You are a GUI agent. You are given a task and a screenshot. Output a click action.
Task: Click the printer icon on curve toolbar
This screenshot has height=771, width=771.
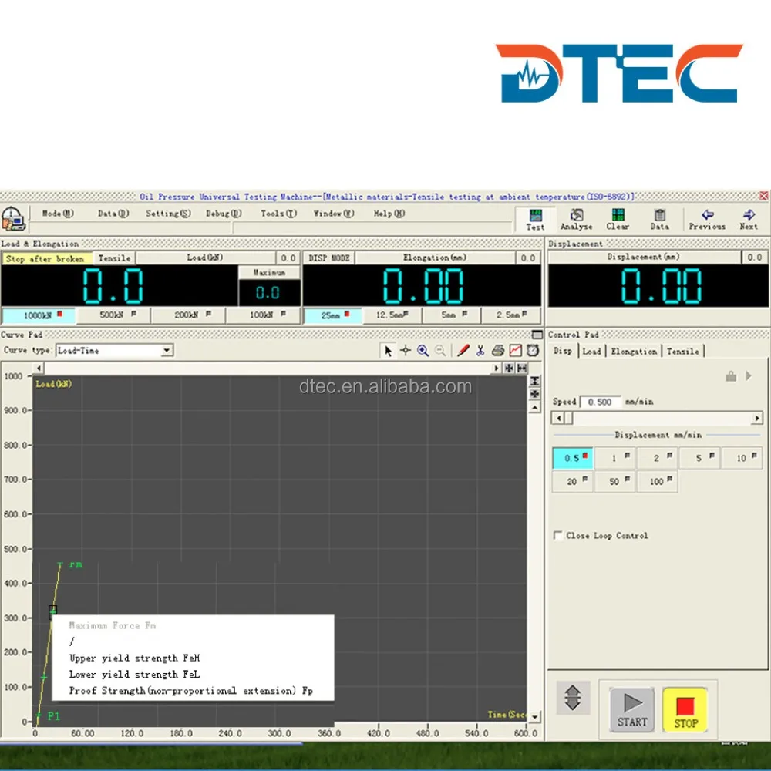[x=497, y=350]
